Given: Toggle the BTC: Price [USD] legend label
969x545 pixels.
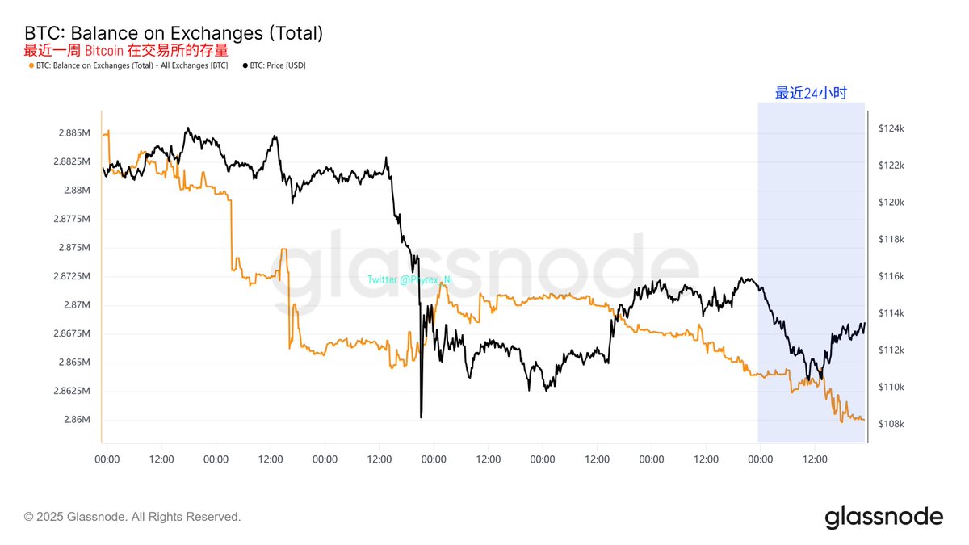Looking at the screenshot, I should tap(278, 65).
